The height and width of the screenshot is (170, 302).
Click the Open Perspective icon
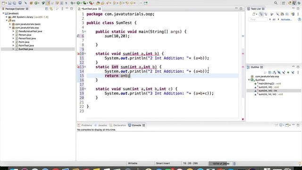point(284,3)
